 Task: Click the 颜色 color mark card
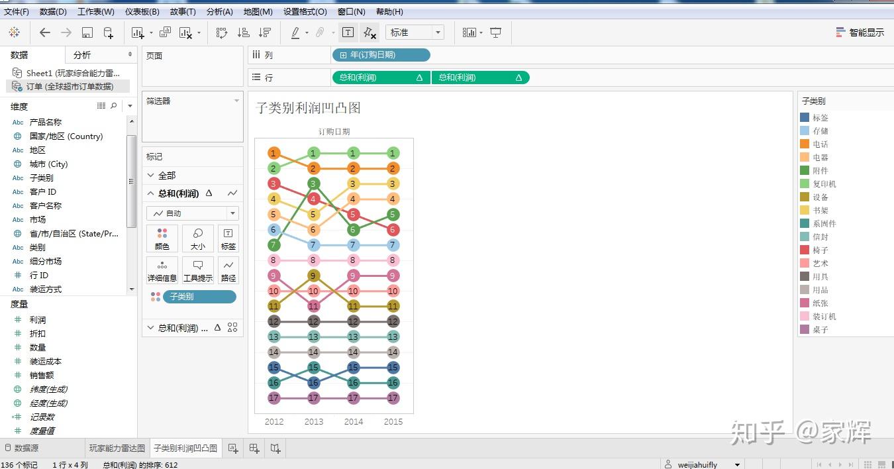coord(162,238)
